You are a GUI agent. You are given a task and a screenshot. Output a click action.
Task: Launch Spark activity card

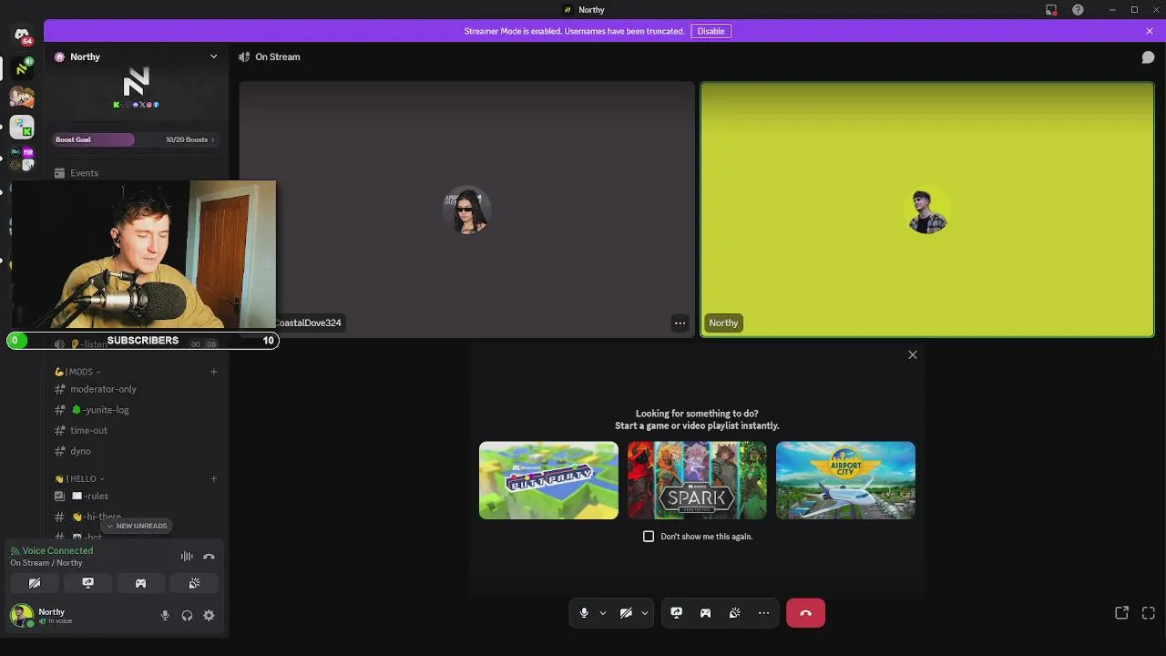pos(697,480)
